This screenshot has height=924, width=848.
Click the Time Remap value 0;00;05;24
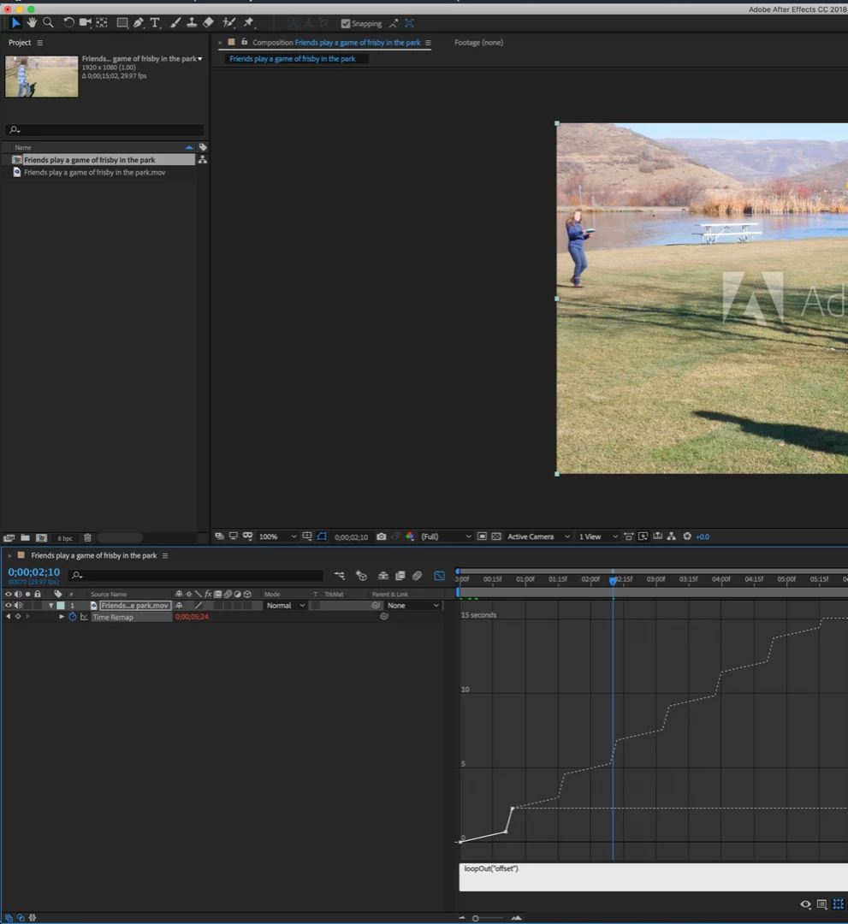(192, 616)
